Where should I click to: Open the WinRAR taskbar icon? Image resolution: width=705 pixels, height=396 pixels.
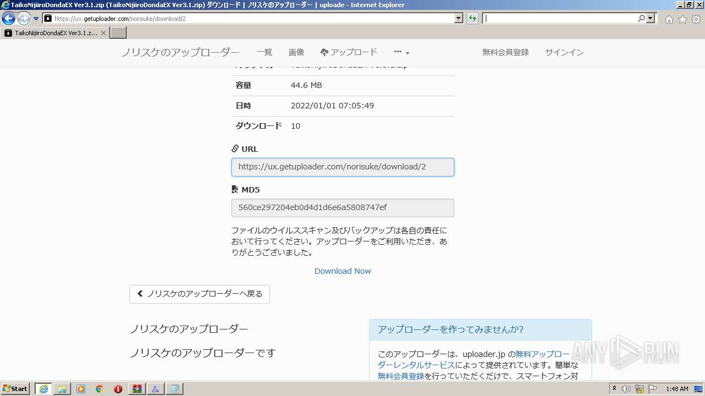click(137, 389)
